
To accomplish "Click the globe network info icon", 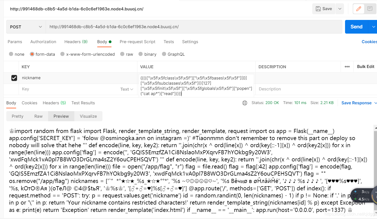I will coord(245,103).
